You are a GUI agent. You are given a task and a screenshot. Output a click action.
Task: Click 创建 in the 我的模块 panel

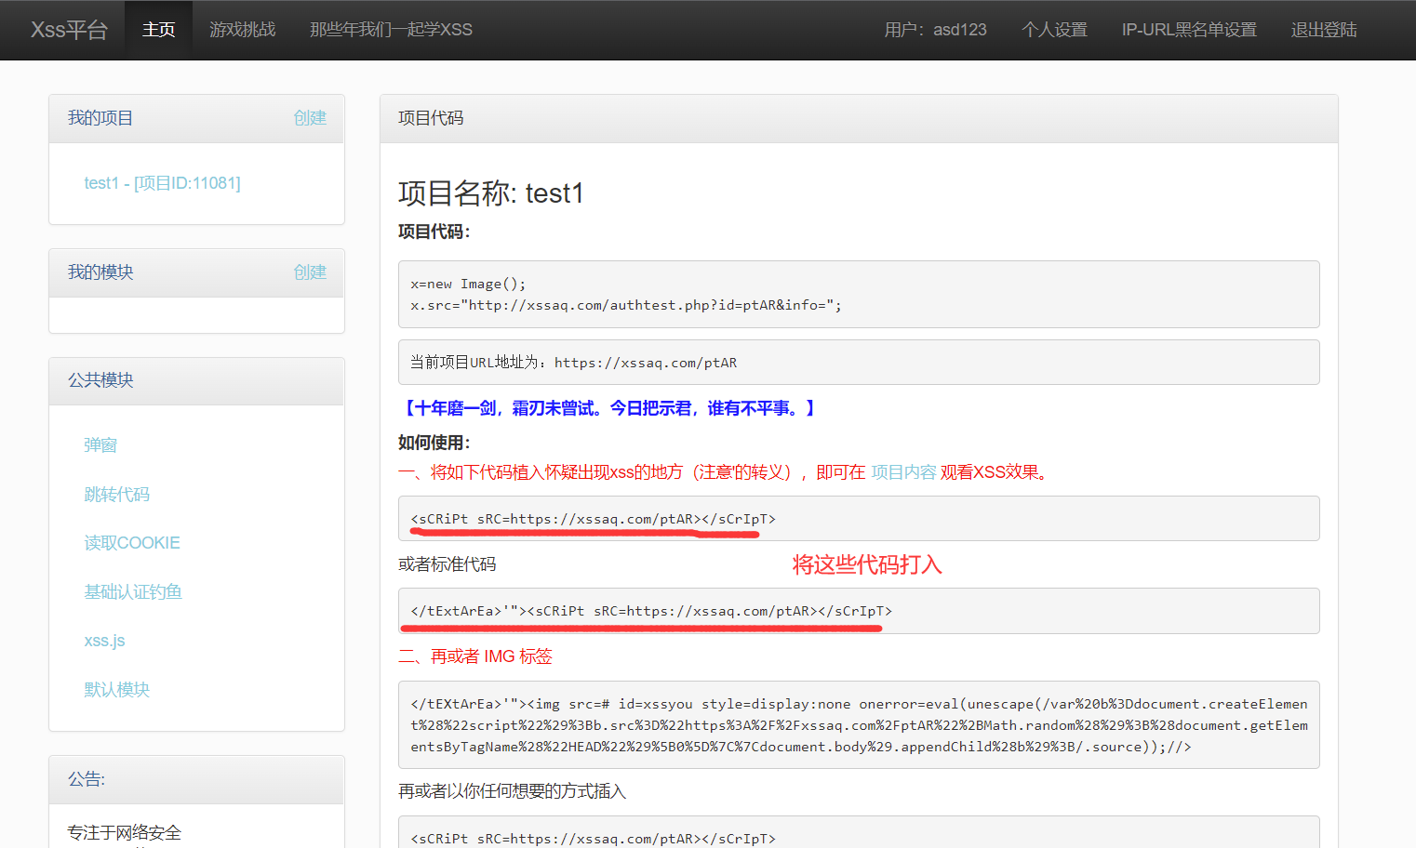(x=310, y=272)
